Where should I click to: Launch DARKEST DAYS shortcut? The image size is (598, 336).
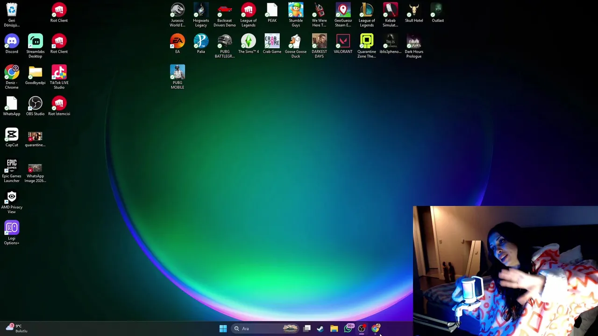pyautogui.click(x=320, y=46)
